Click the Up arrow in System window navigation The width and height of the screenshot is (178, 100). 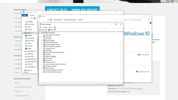click(48, 20)
